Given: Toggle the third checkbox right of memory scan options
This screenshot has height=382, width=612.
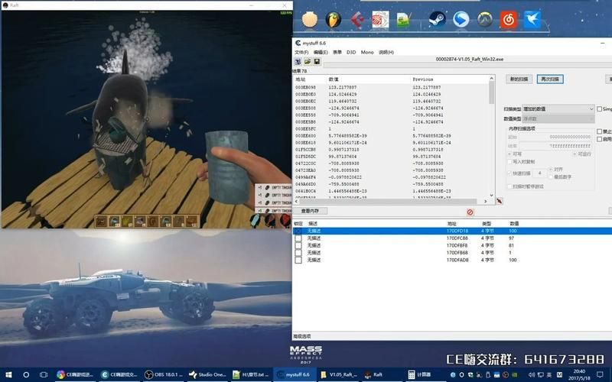Looking at the screenshot, I should (x=600, y=139).
